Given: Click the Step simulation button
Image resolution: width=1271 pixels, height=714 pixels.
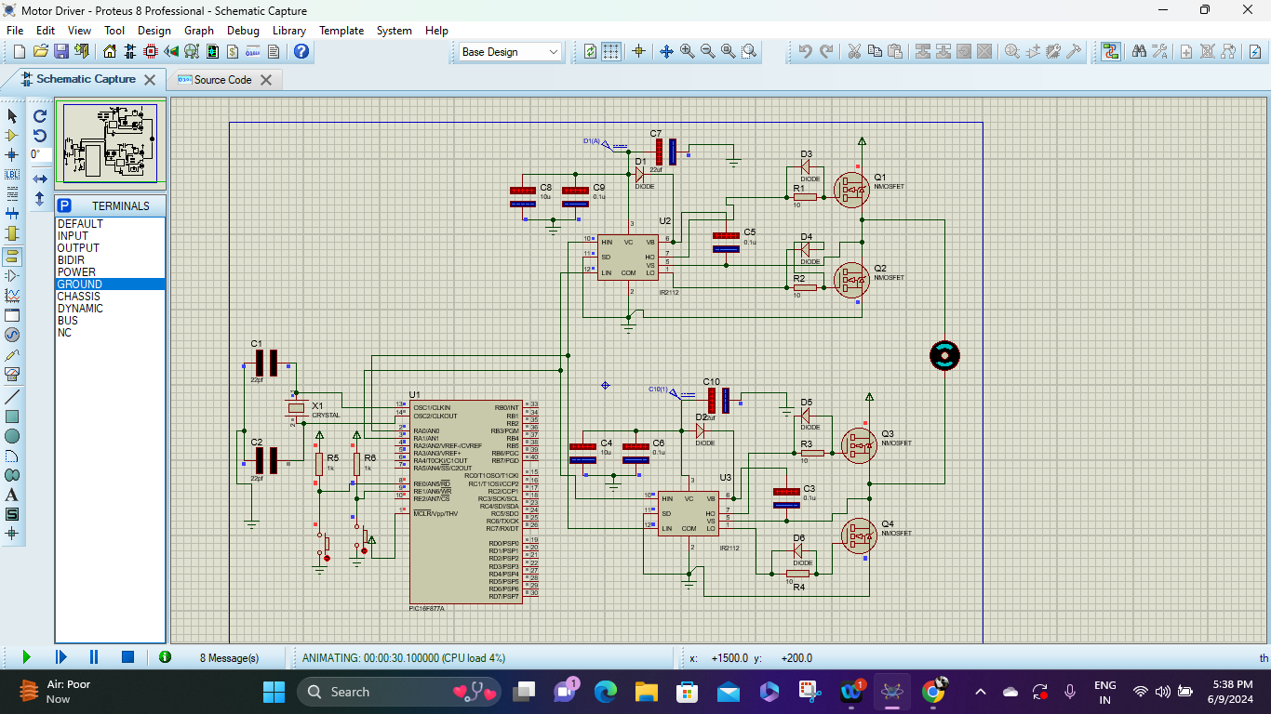Looking at the screenshot, I should (x=60, y=657).
